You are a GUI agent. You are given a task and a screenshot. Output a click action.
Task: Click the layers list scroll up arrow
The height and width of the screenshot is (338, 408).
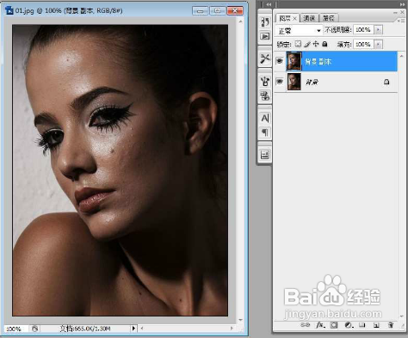(402, 56)
